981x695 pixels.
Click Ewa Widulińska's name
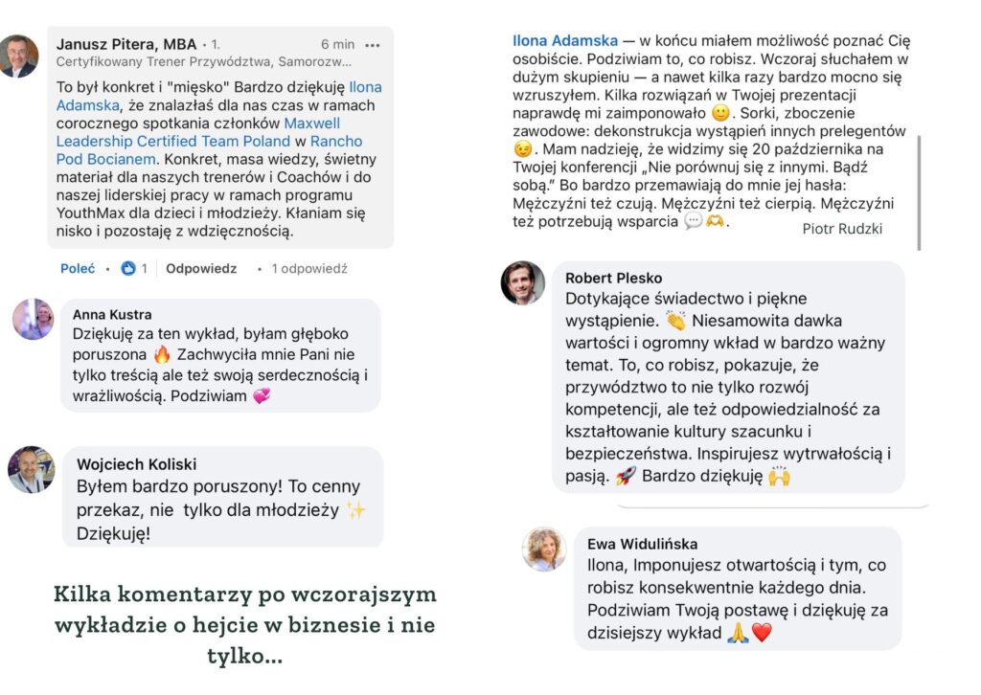pos(638,544)
